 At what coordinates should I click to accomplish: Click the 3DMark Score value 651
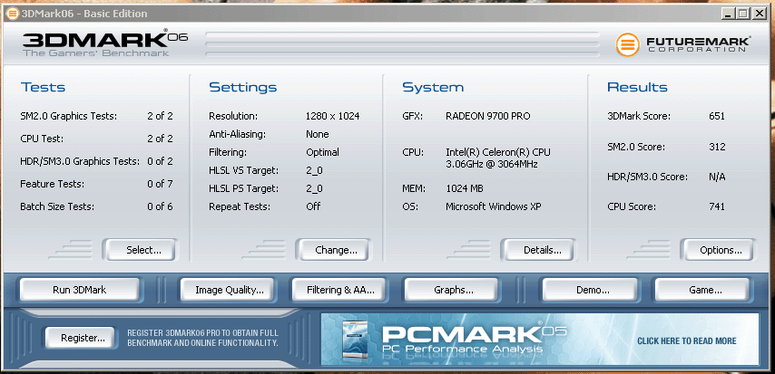click(x=716, y=117)
